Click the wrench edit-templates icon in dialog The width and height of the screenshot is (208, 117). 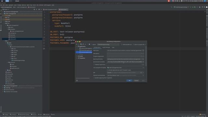pyautogui.click(x=83, y=44)
